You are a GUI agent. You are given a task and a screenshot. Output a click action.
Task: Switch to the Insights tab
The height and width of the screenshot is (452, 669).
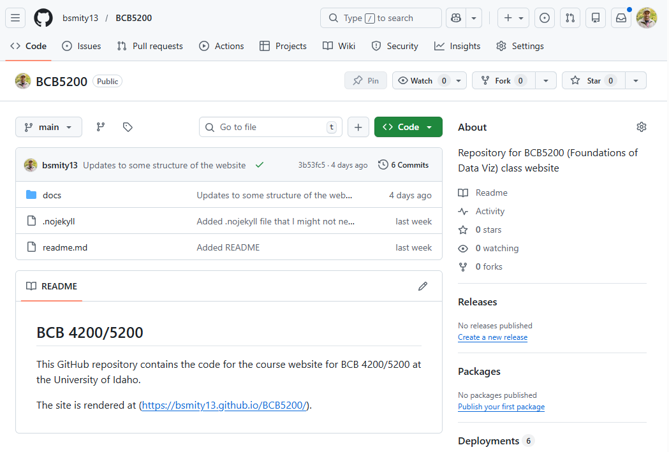point(457,46)
